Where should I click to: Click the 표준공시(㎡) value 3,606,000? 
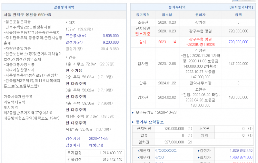[x=111, y=36]
